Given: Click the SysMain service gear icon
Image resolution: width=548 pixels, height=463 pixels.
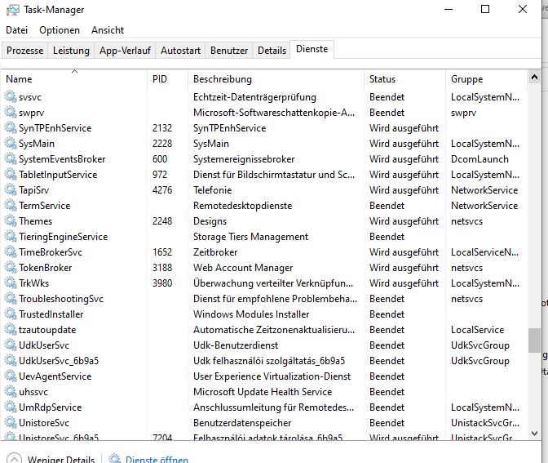Looking at the screenshot, I should click(x=11, y=144).
